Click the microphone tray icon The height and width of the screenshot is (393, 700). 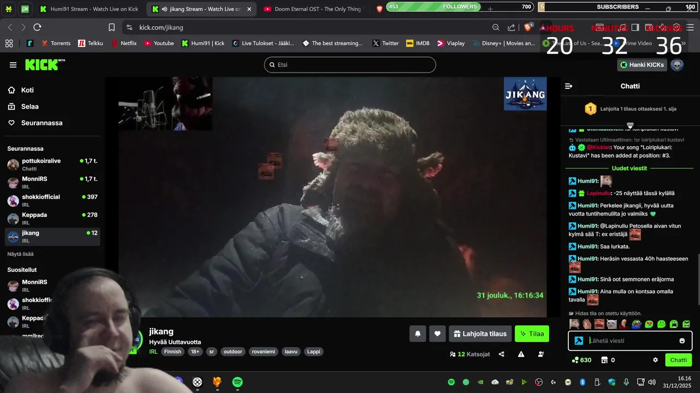(x=626, y=382)
